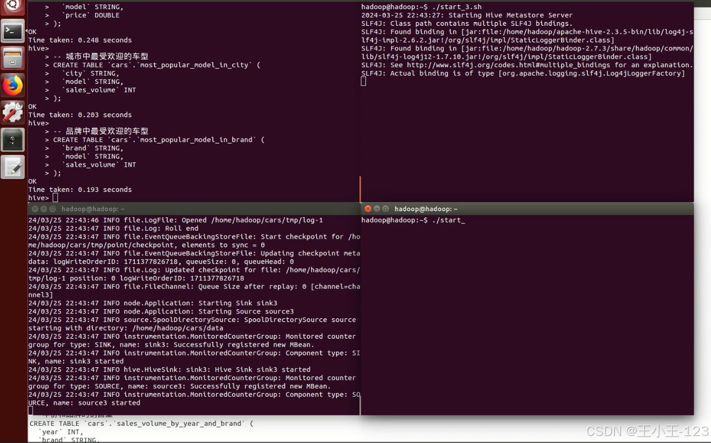Click 'Class path contains multiple SLF4J bindings' line
711x443 pixels.
467,24
